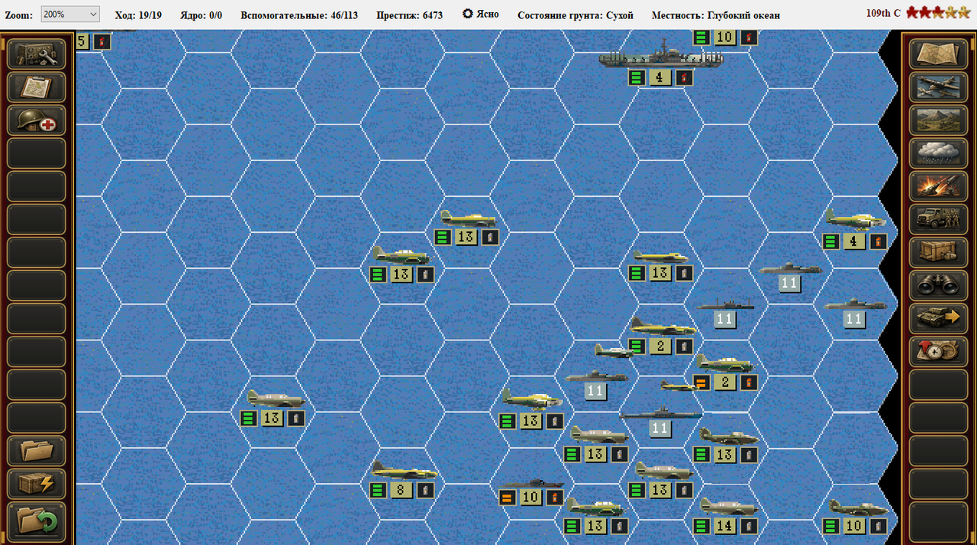Screen dimensions: 977x545
Task: Toggle the airplane air-mode icon
Action: pyautogui.click(x=940, y=87)
